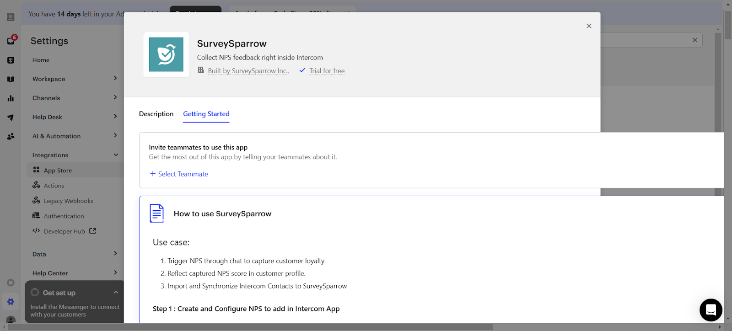Click the Settings gear icon in sidebar
Image resolution: width=732 pixels, height=331 pixels.
(11, 302)
